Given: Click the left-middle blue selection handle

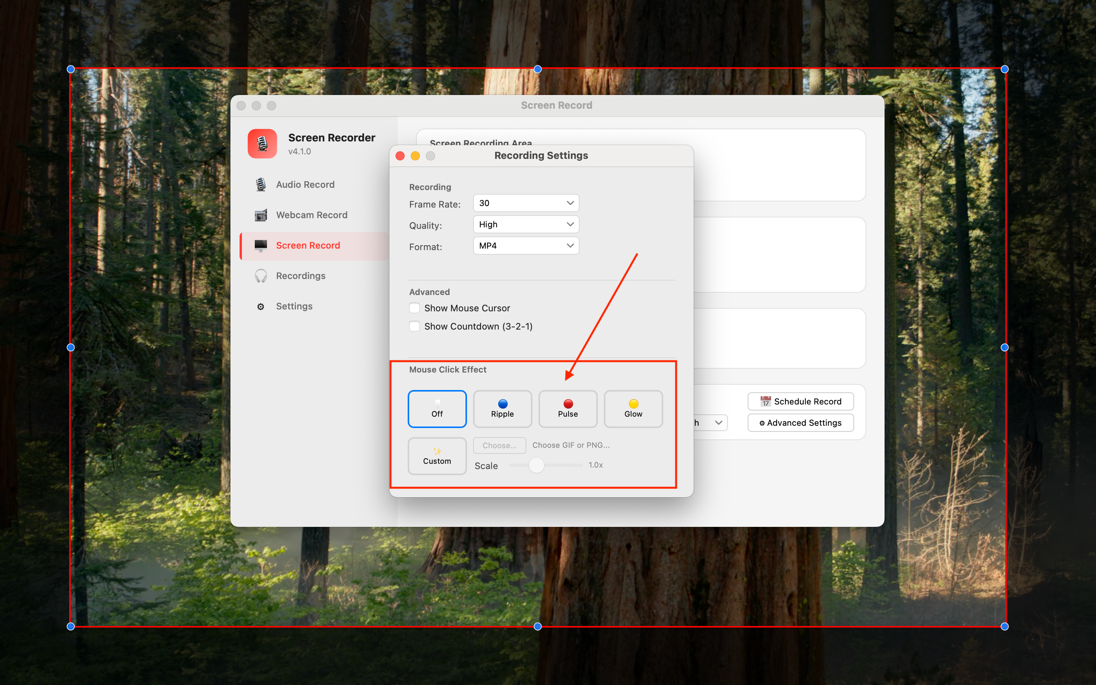Looking at the screenshot, I should 71,347.
